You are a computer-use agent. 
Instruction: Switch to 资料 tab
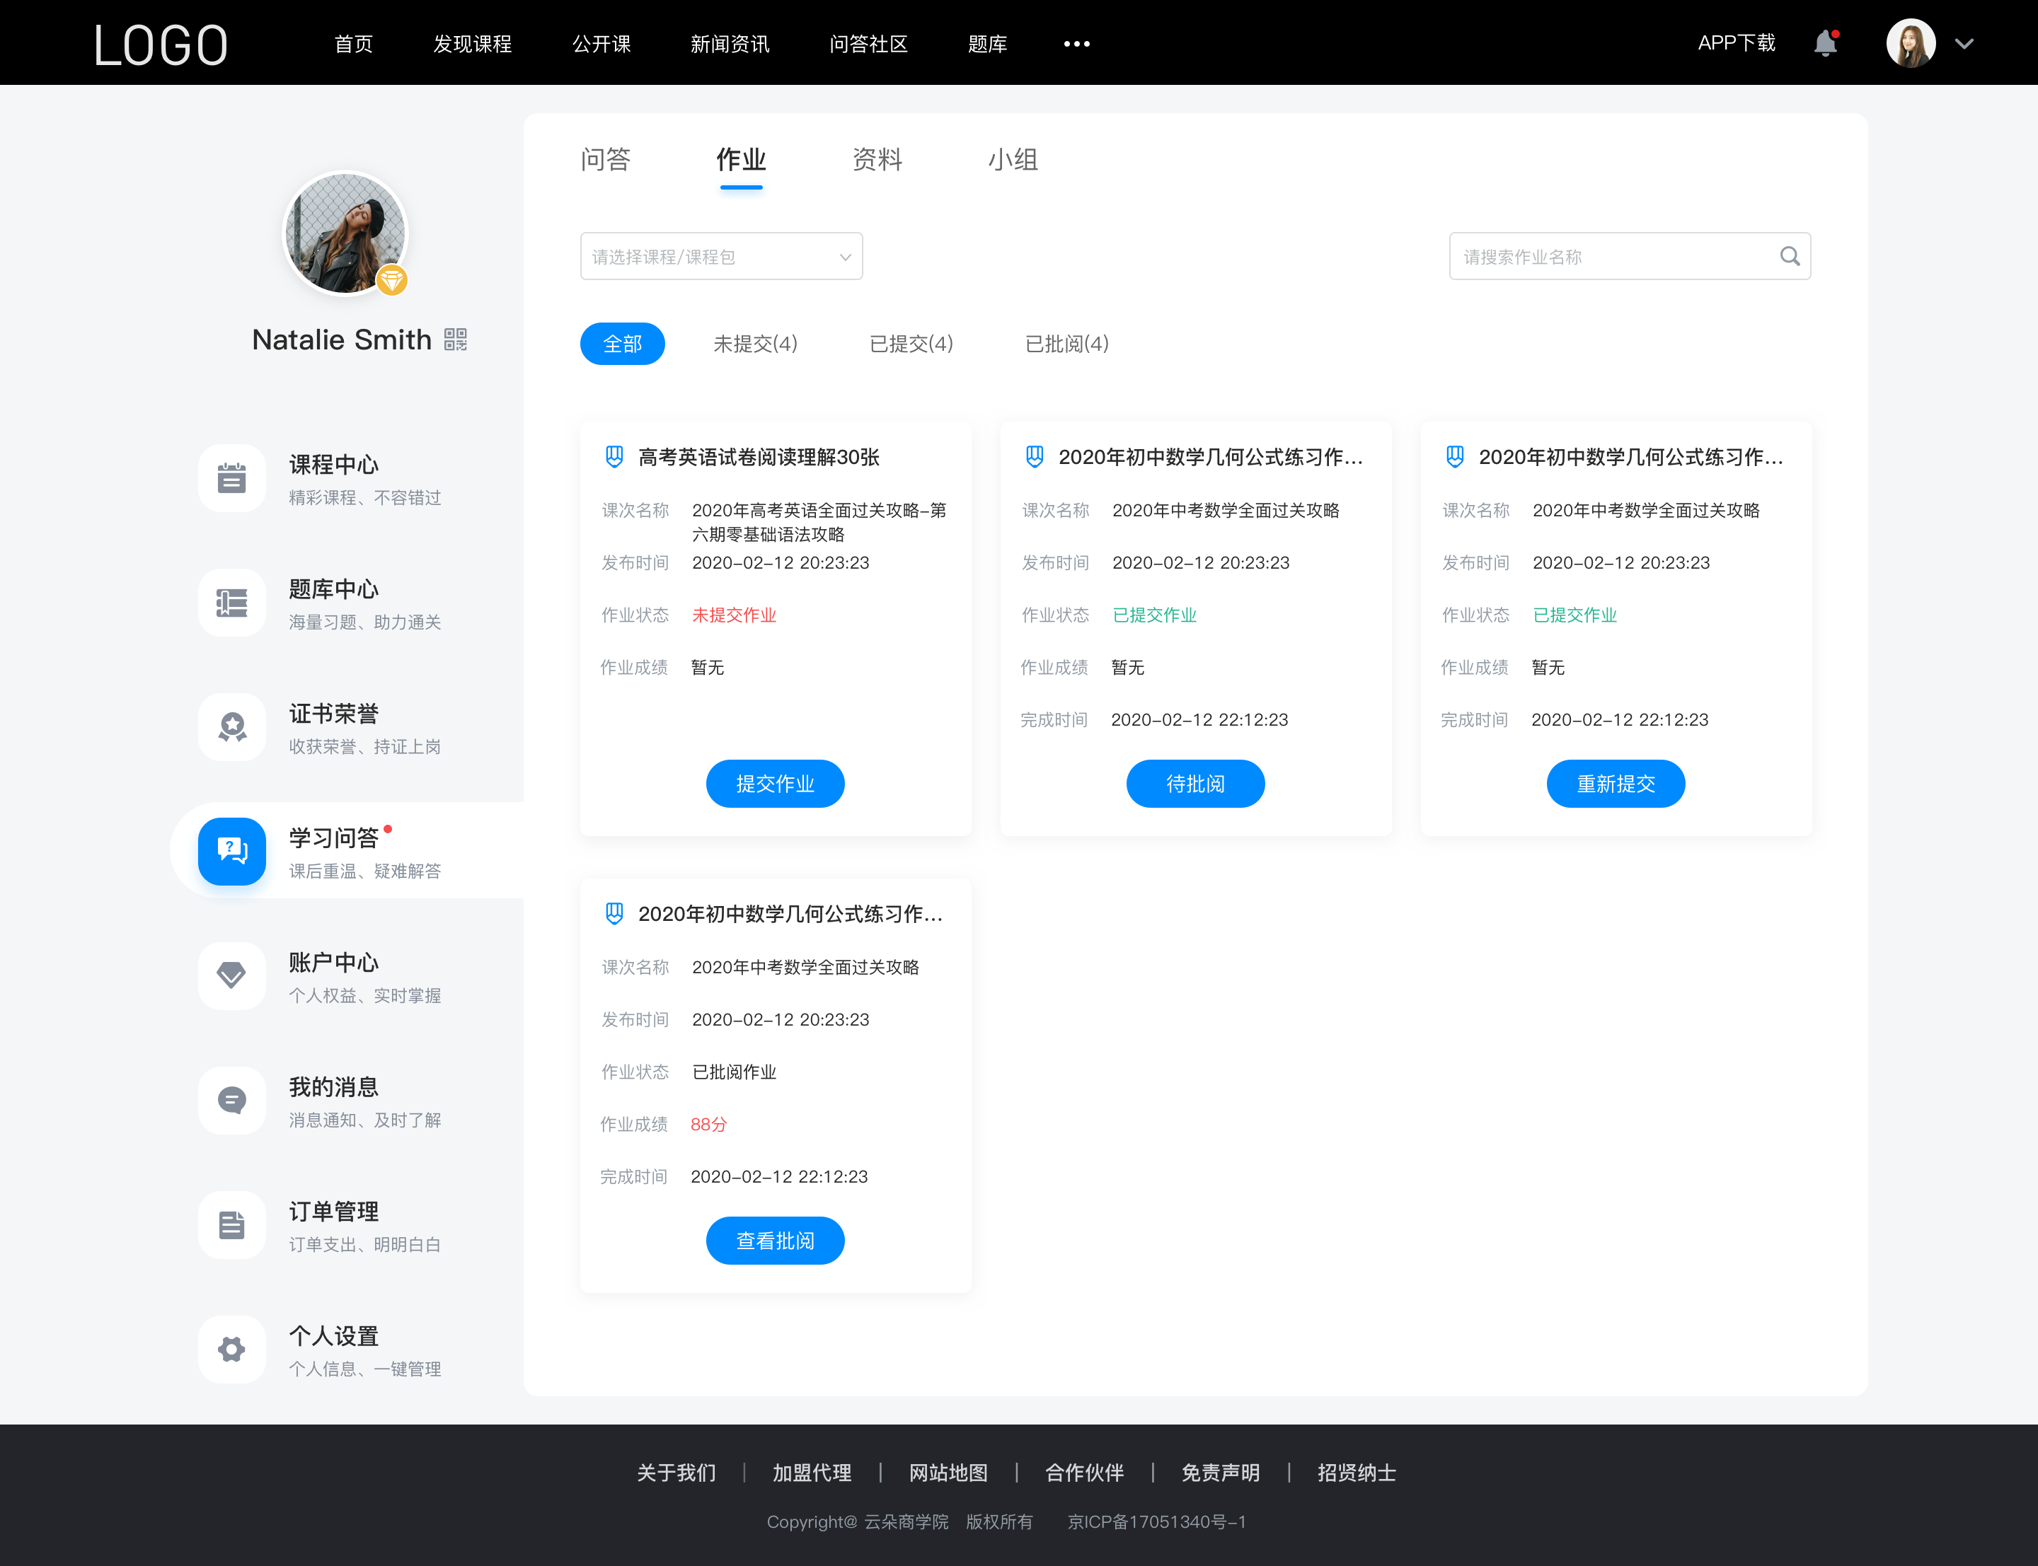pos(877,160)
